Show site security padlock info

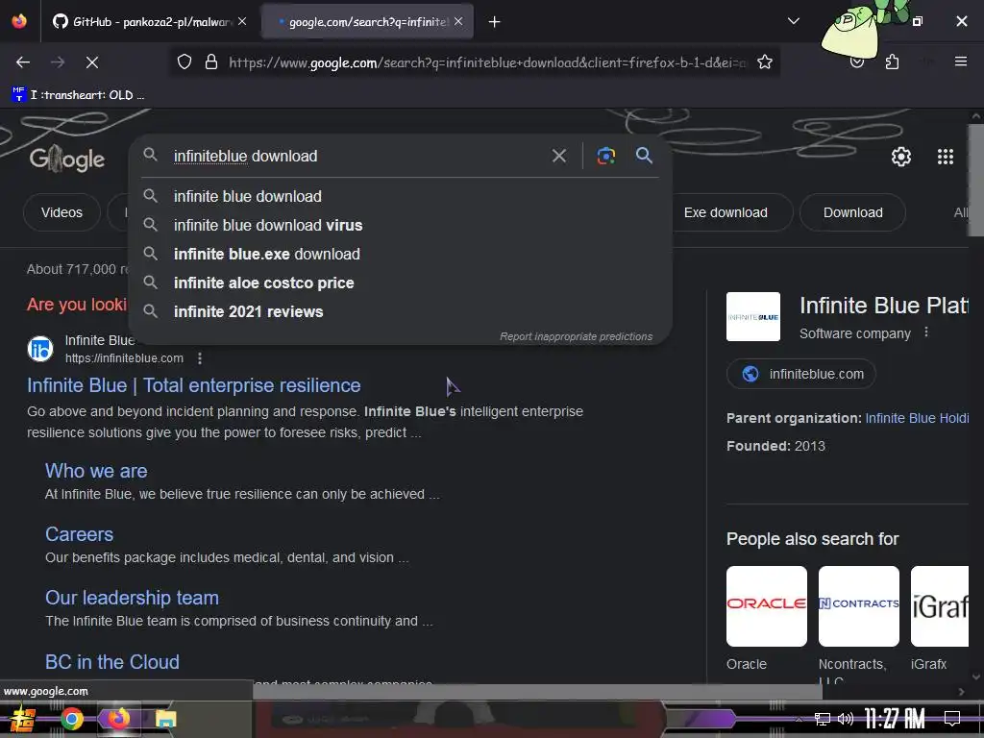pos(211,62)
